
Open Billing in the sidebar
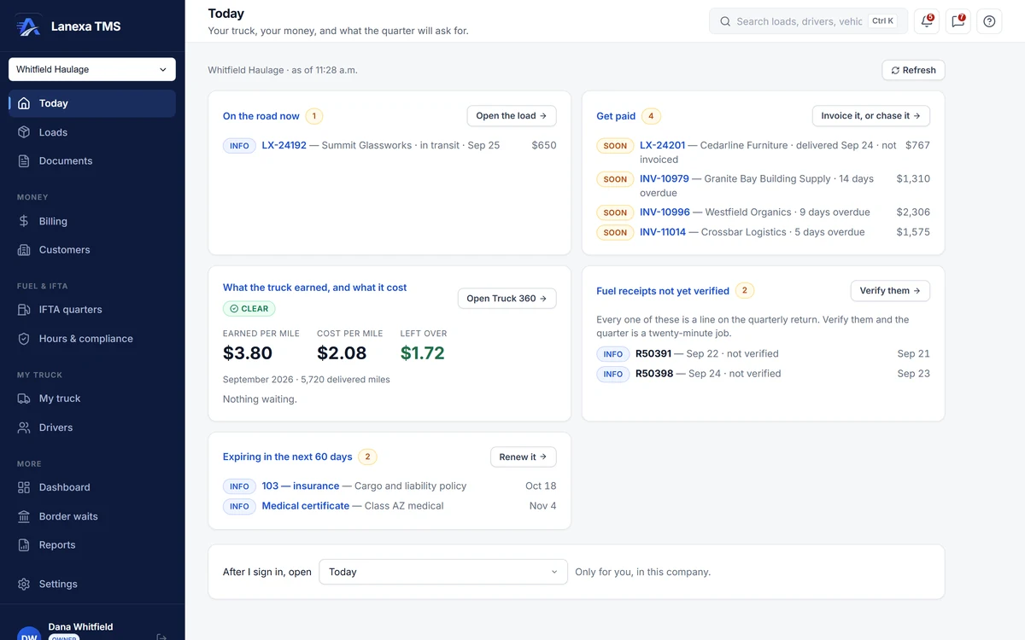pyautogui.click(x=92, y=221)
